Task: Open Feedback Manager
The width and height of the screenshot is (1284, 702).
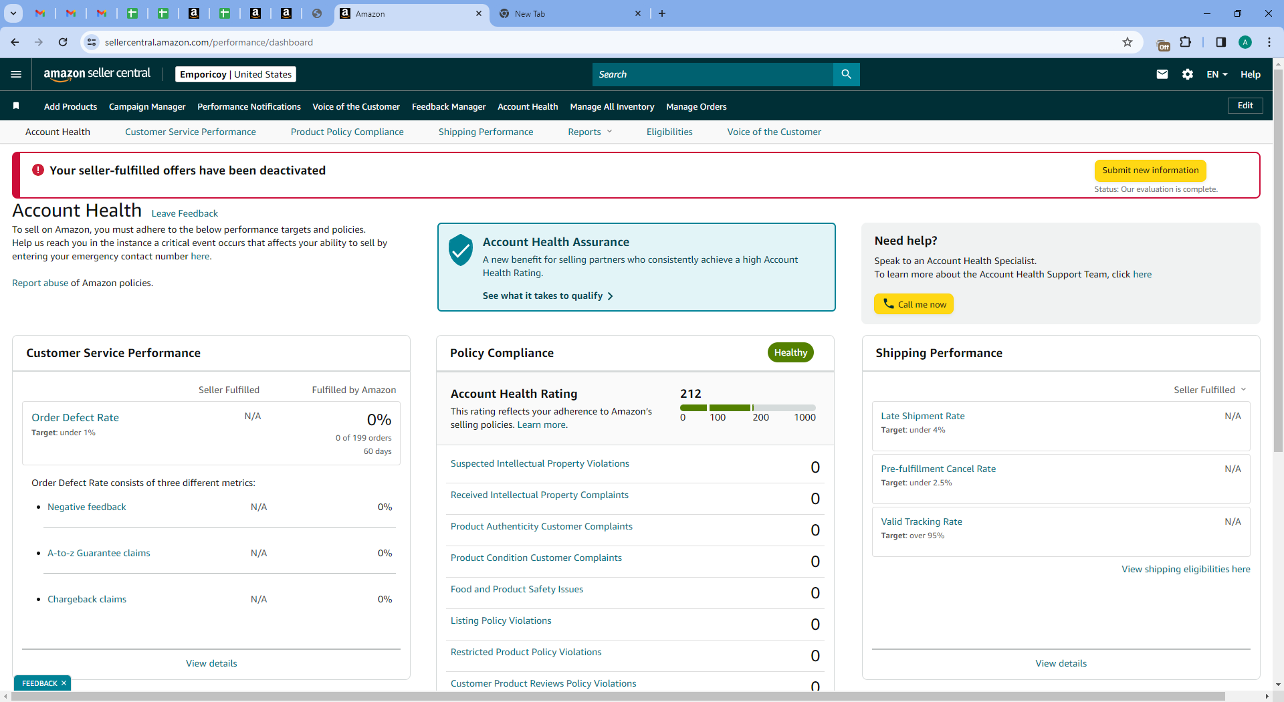Action: [449, 106]
